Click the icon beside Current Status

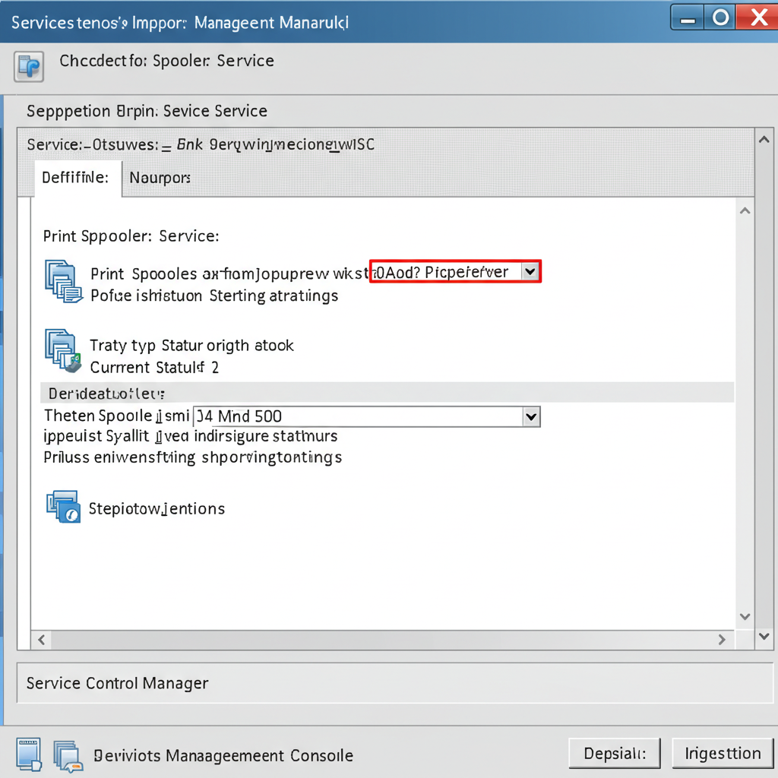63,351
